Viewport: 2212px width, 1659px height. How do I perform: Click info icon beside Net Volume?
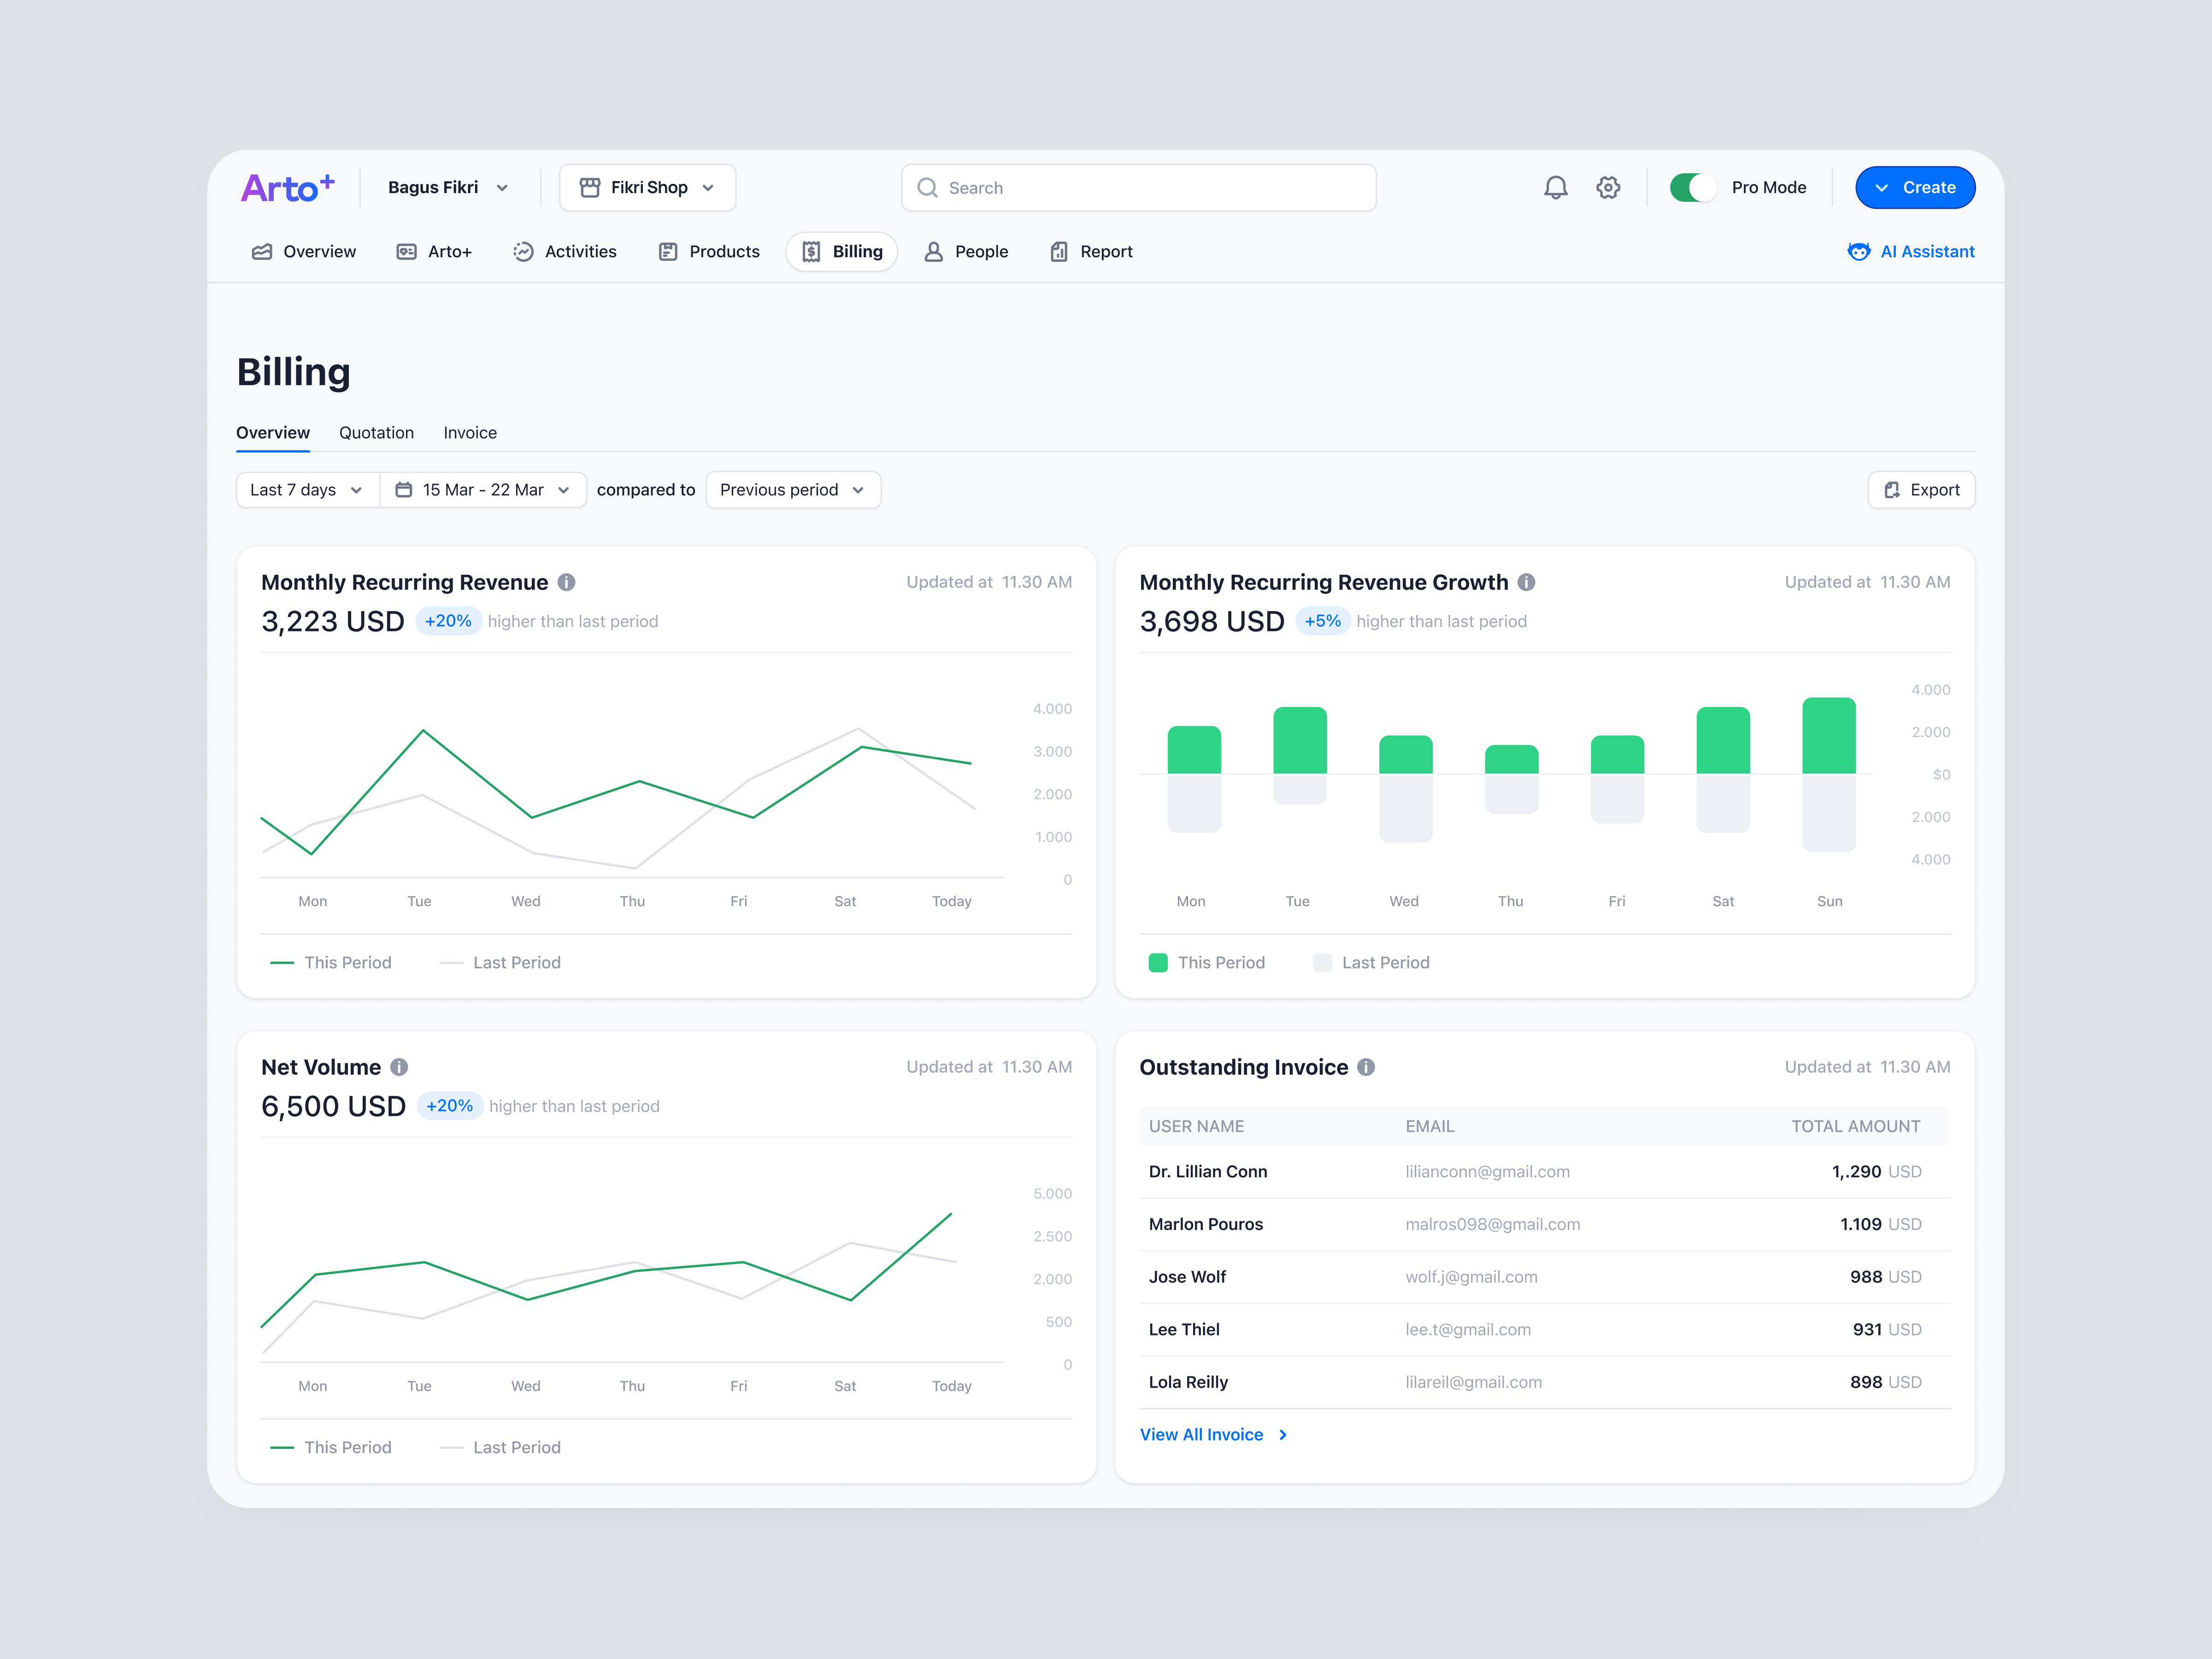click(399, 1067)
